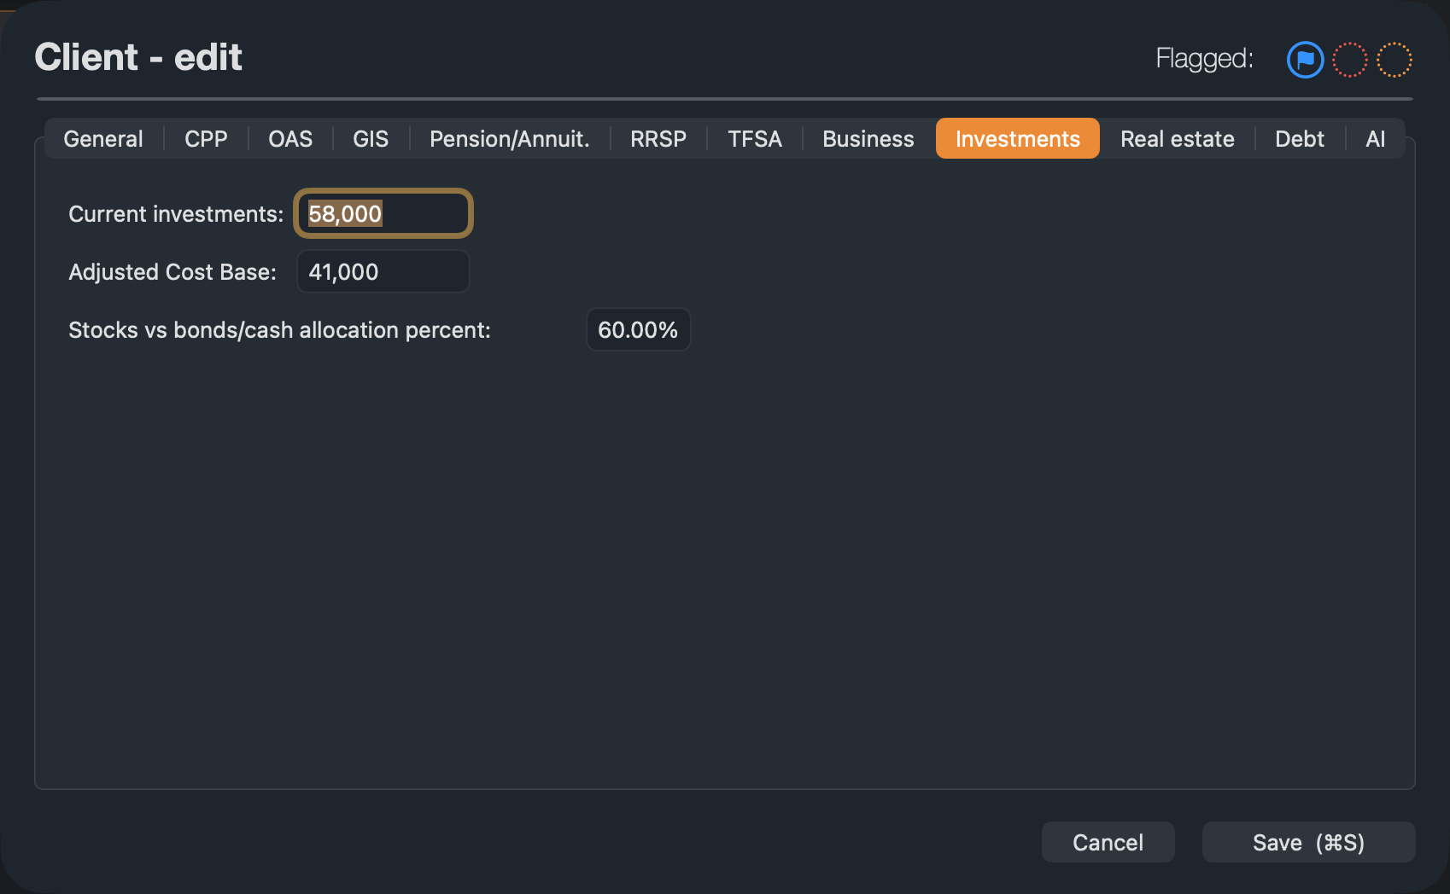Select the GIS tab
This screenshot has width=1450, height=894.
[371, 138]
